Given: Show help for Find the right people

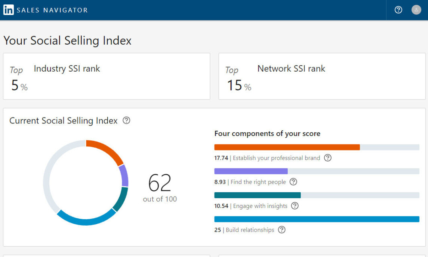Looking at the screenshot, I should [x=293, y=182].
